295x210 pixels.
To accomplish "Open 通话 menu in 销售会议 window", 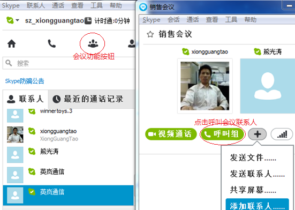I will point(193,20).
